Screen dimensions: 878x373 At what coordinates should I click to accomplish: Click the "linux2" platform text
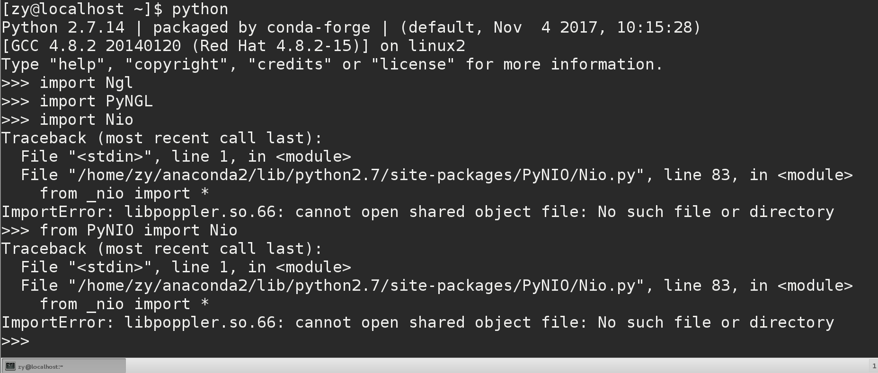[436, 46]
